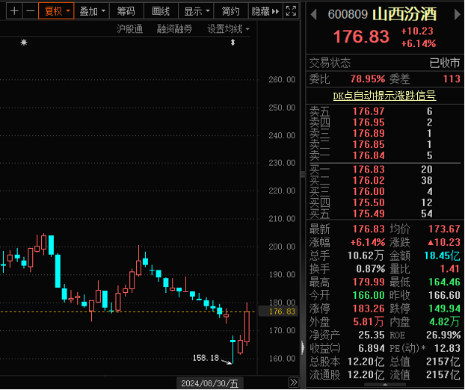
Task: Select the 筹码 toolbar button
Action: (x=126, y=11)
